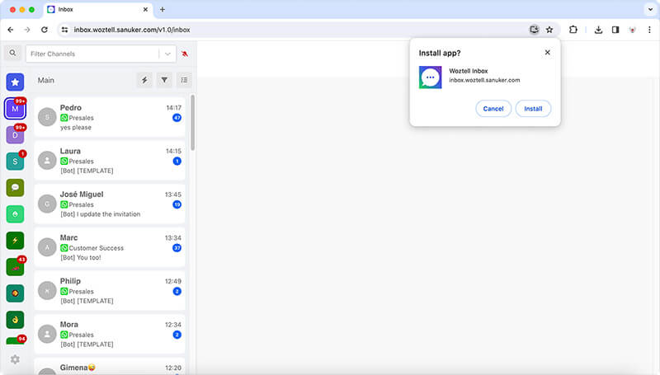This screenshot has width=660, height=375.
Task: Click 'inbox.woztell.sanuker.com' text in dialog
Action: (484, 80)
